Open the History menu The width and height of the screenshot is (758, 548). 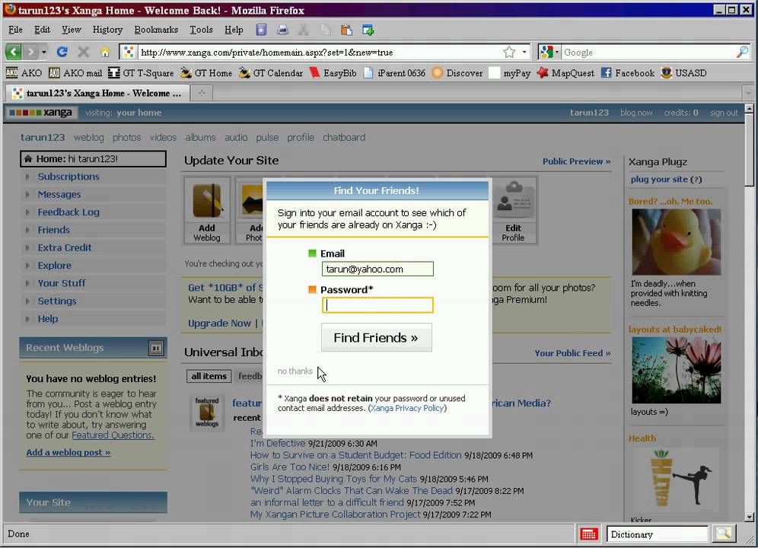point(107,30)
